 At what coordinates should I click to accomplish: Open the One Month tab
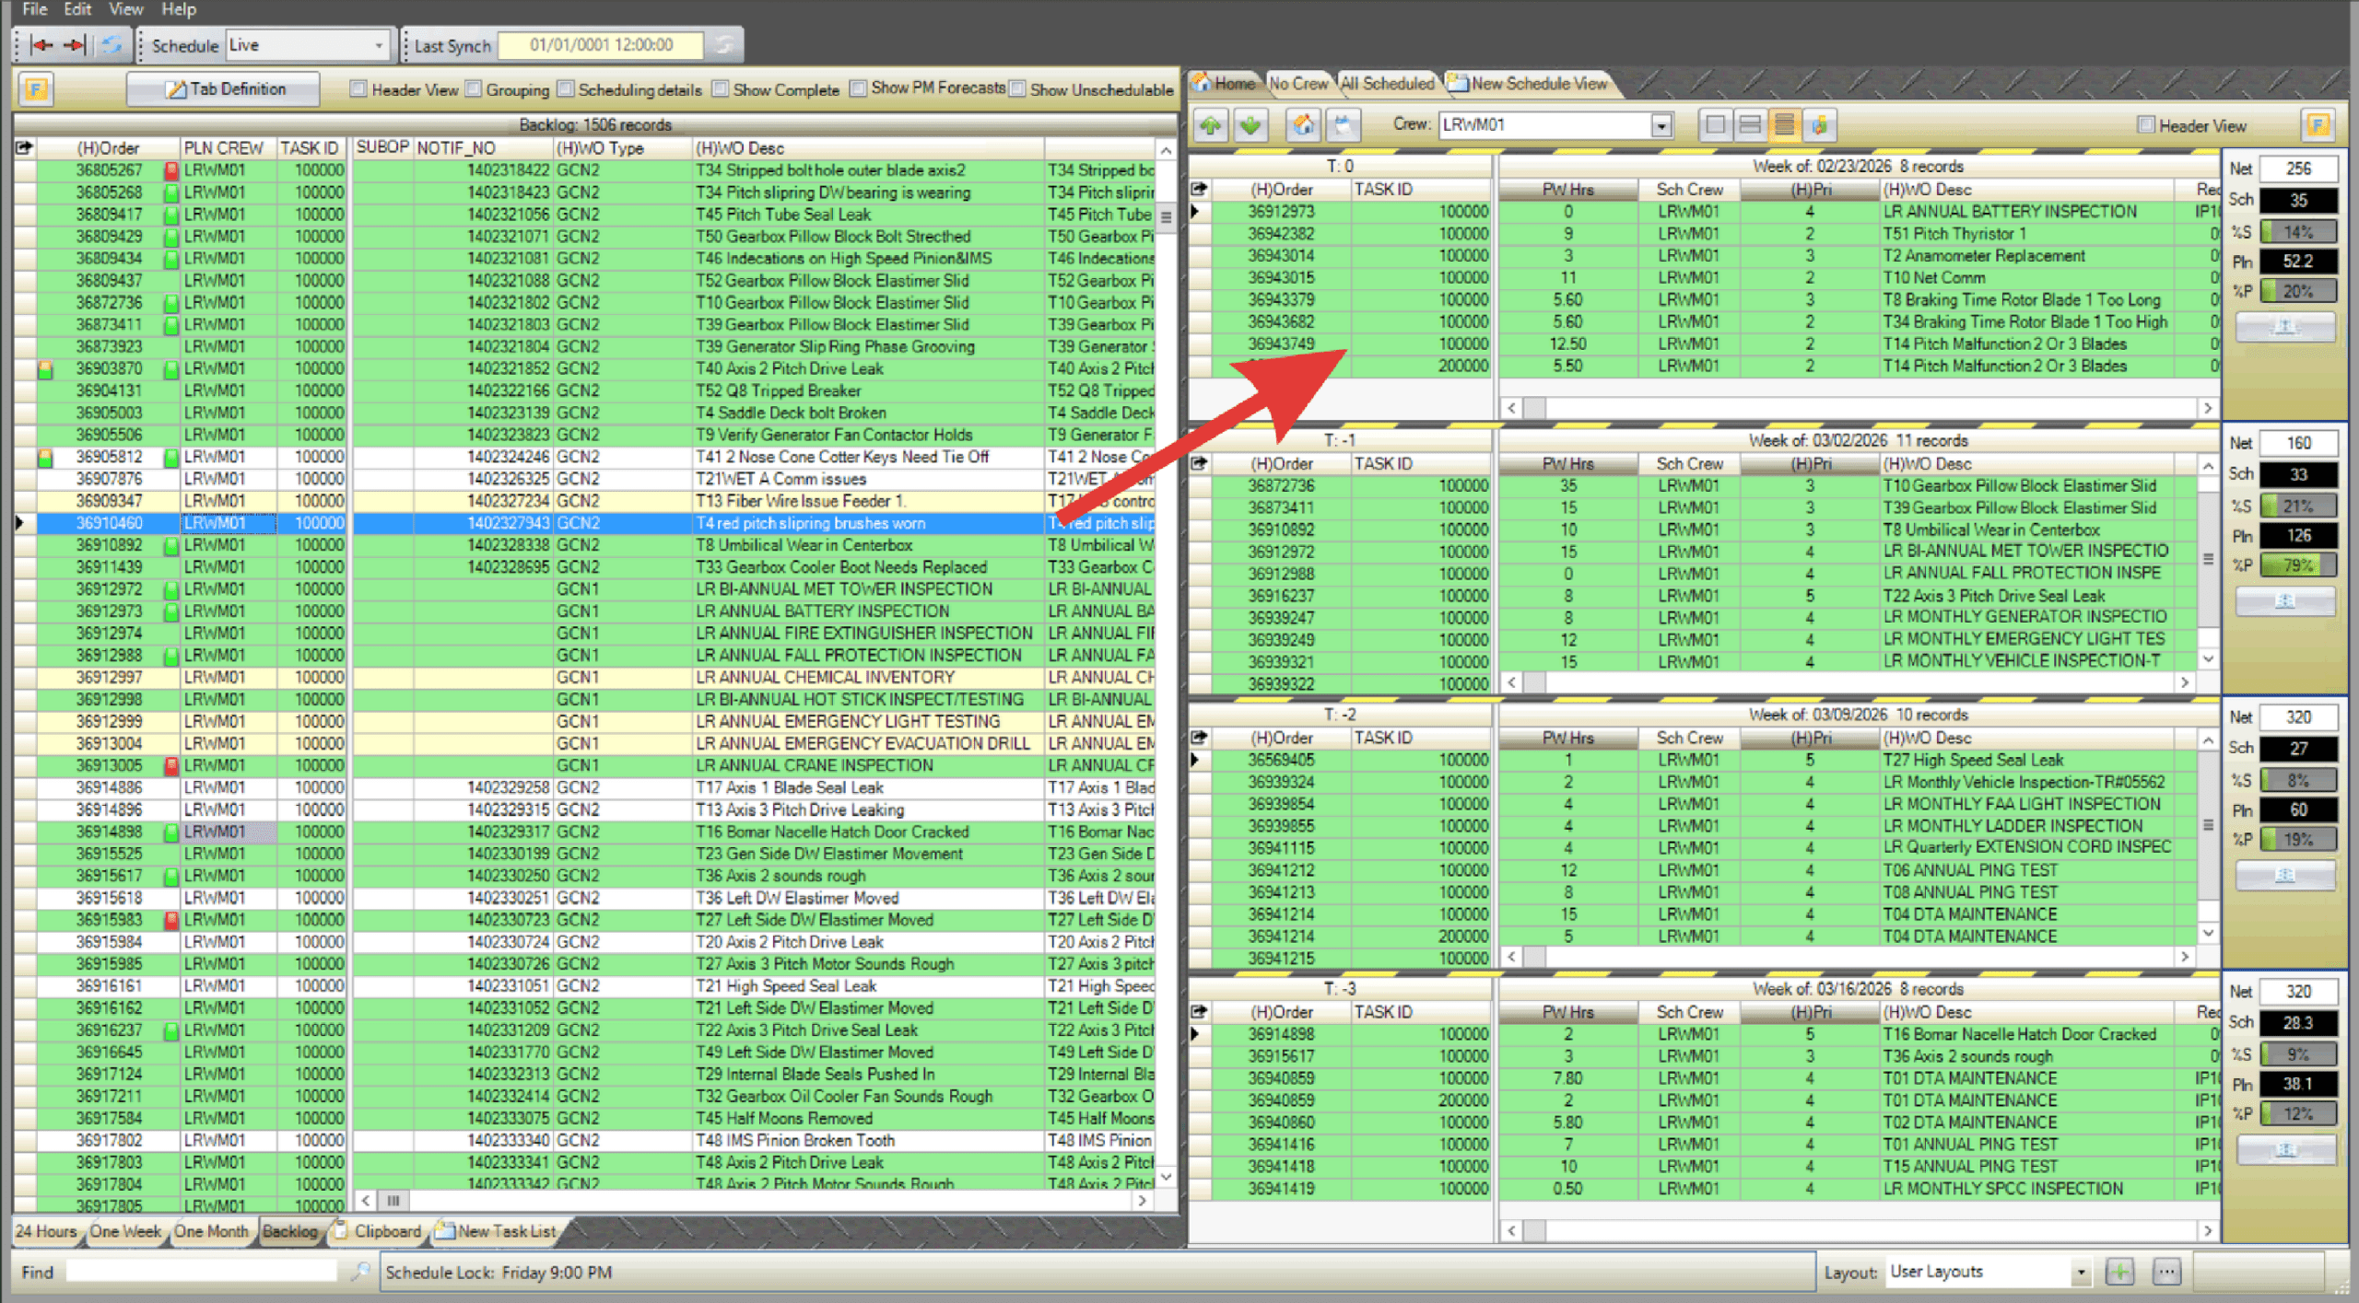point(211,1231)
